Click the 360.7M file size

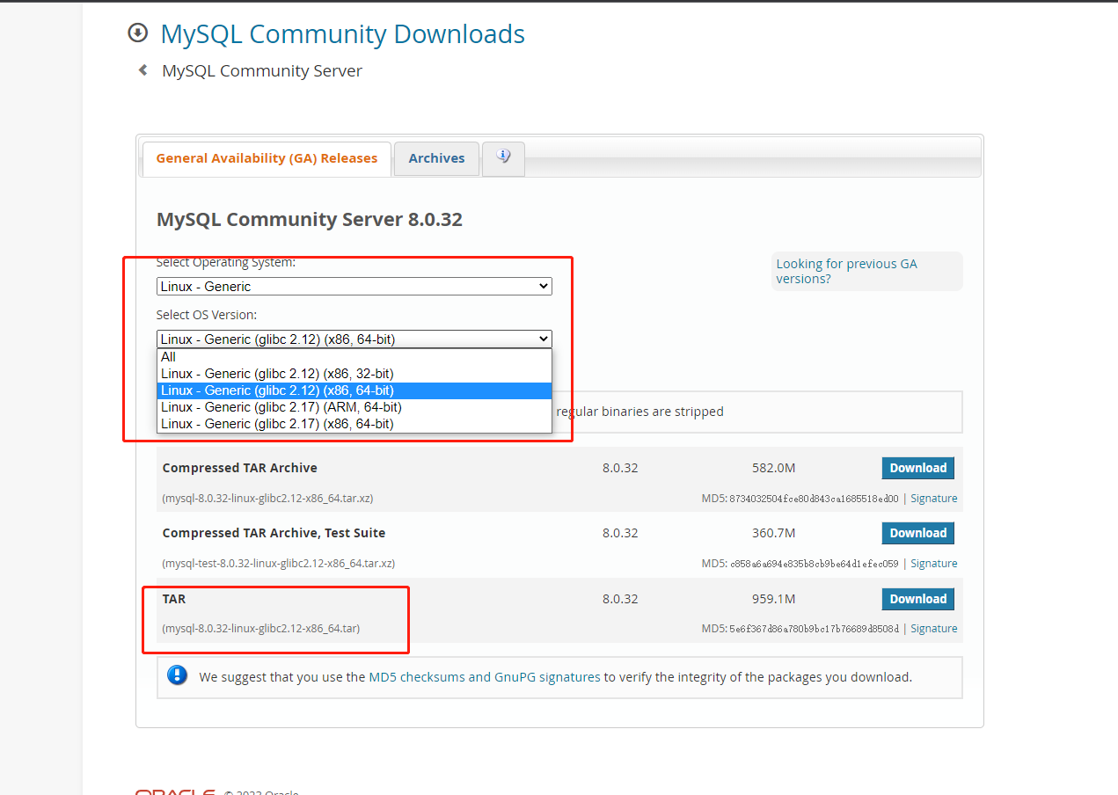tap(773, 533)
